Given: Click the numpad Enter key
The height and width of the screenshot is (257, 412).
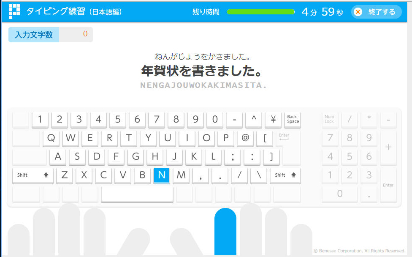Looking at the screenshot, I should coord(388,185).
